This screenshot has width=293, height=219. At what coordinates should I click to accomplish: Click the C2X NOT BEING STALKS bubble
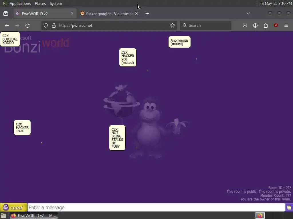(117, 138)
